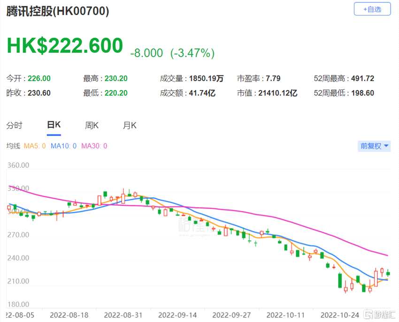Click the 180.00 y-axis label

18,304
